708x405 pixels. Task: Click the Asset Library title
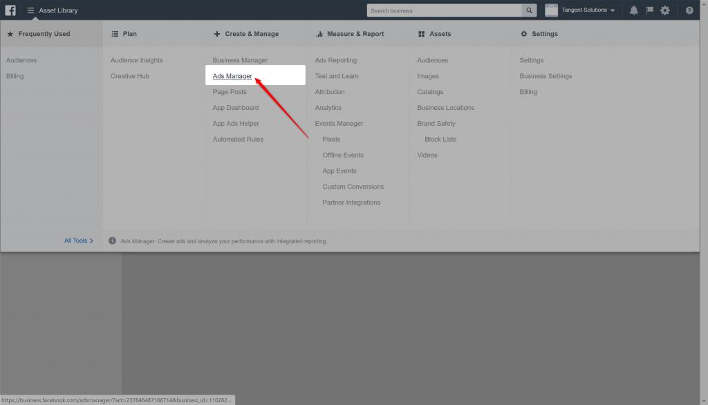tap(58, 10)
